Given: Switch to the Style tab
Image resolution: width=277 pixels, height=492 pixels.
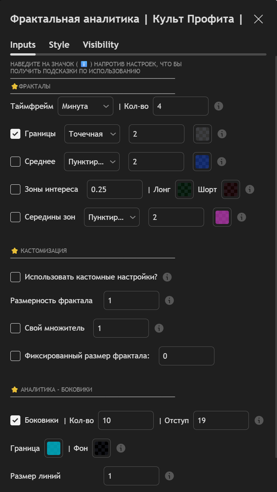Looking at the screenshot, I should 59,45.
